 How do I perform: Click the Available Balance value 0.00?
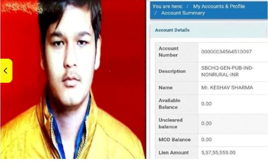pyautogui.click(x=206, y=104)
